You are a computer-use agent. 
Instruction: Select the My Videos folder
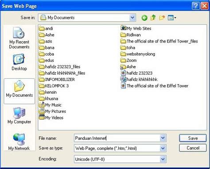coord(51,118)
